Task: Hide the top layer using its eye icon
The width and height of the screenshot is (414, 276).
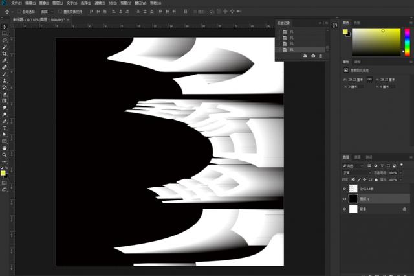Action: (344, 188)
